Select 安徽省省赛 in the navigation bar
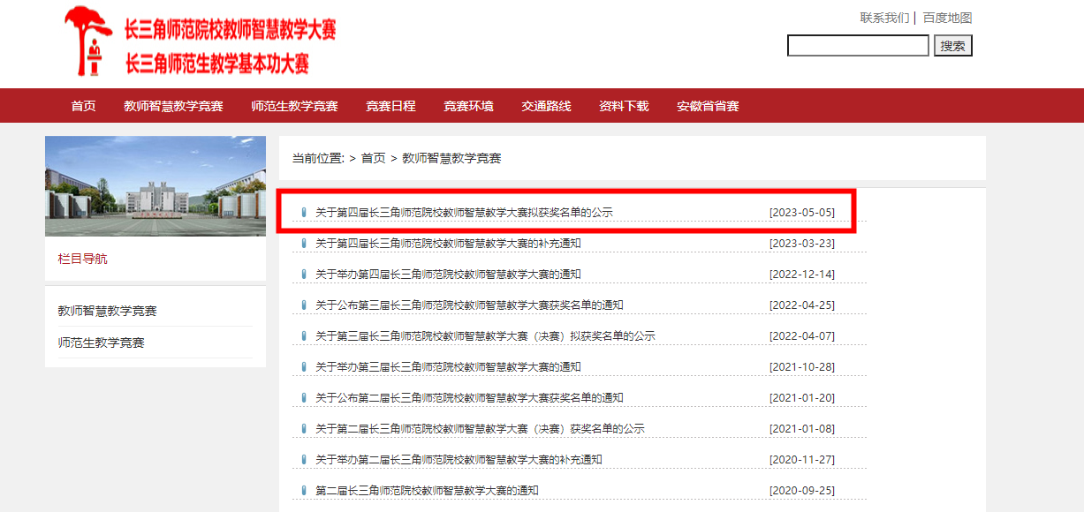1084x512 pixels. click(x=708, y=106)
